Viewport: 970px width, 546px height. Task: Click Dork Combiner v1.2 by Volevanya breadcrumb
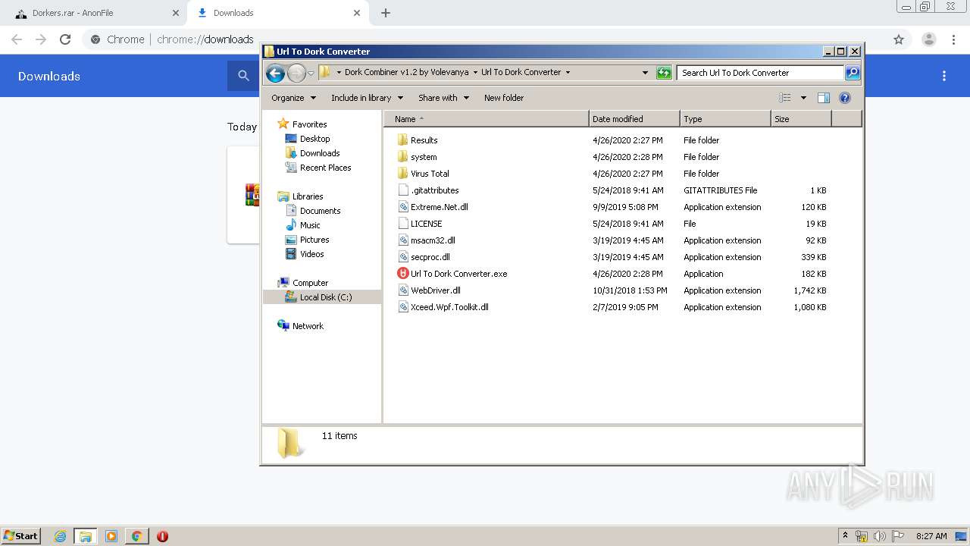click(x=406, y=73)
